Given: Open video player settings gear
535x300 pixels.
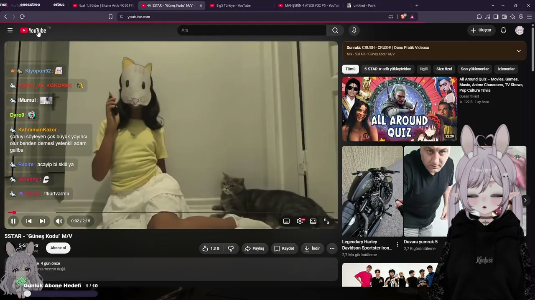Looking at the screenshot, I should (x=300, y=221).
